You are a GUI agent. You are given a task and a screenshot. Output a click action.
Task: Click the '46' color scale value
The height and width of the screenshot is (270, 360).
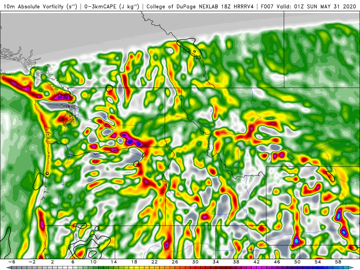(x=277, y=262)
